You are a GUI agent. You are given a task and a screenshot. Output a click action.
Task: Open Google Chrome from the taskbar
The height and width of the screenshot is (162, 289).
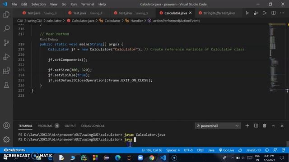pyautogui.click(x=152, y=158)
